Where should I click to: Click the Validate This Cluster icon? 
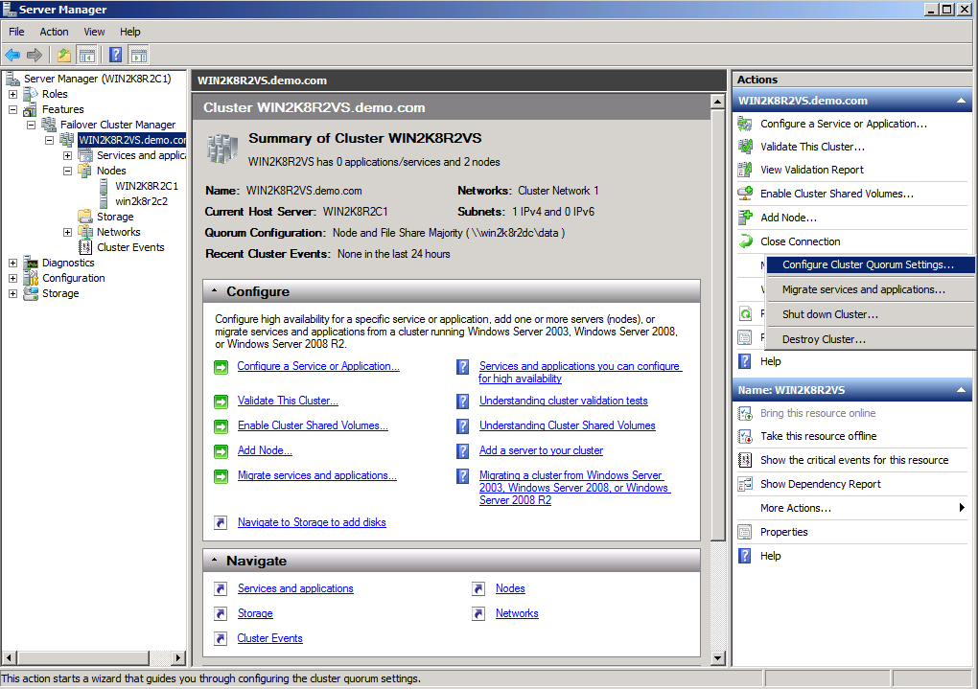[x=746, y=148]
